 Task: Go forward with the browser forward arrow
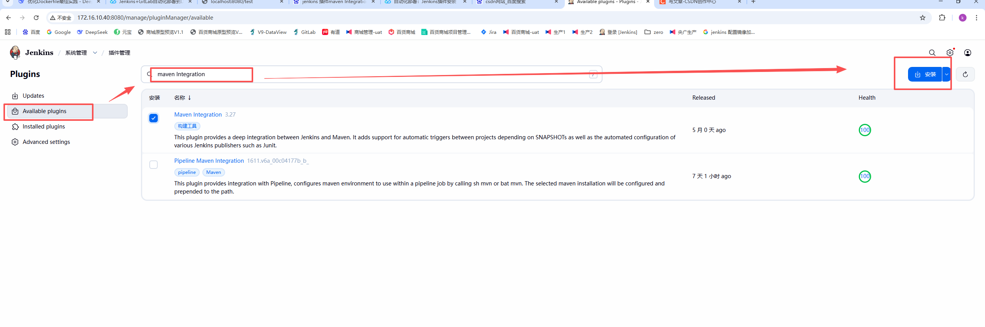pos(22,18)
